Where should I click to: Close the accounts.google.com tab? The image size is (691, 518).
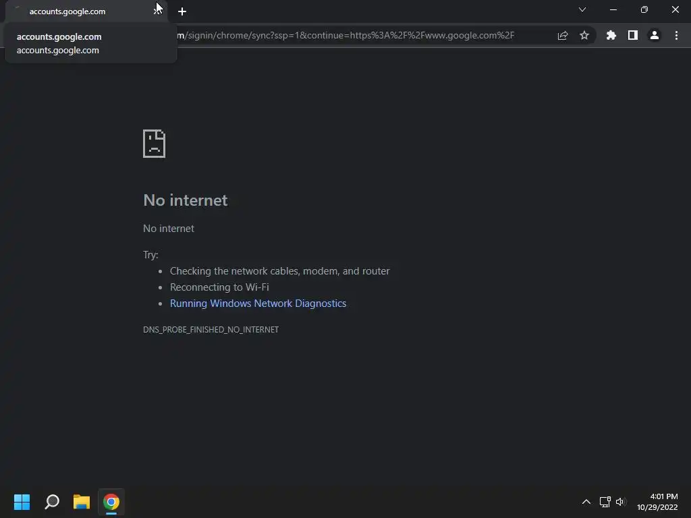157,11
